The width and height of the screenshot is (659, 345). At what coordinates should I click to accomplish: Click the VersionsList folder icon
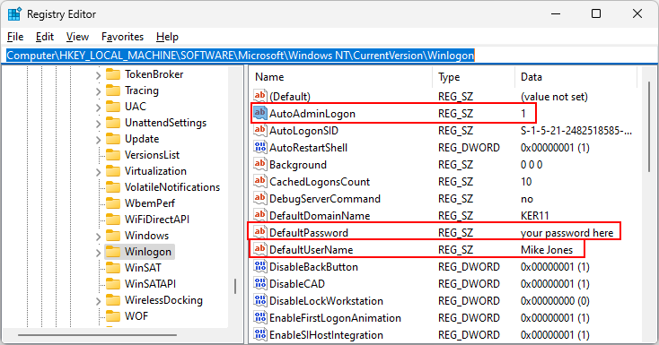(x=113, y=155)
